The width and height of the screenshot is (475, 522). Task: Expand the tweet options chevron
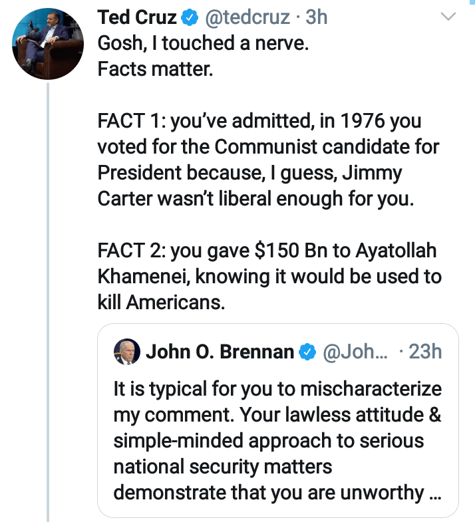tap(450, 16)
